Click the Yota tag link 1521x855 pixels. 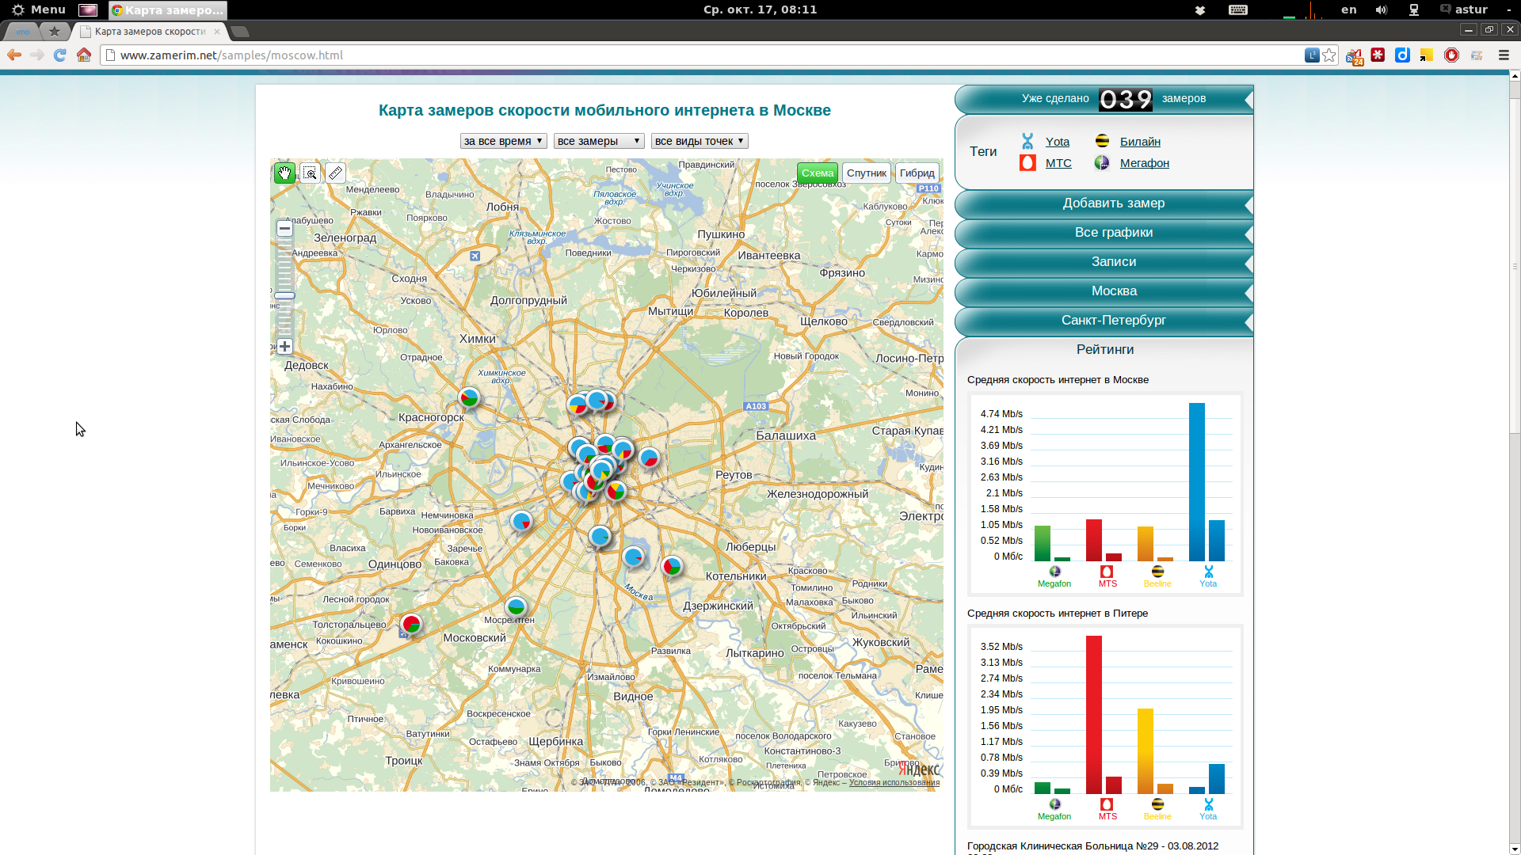pyautogui.click(x=1057, y=142)
